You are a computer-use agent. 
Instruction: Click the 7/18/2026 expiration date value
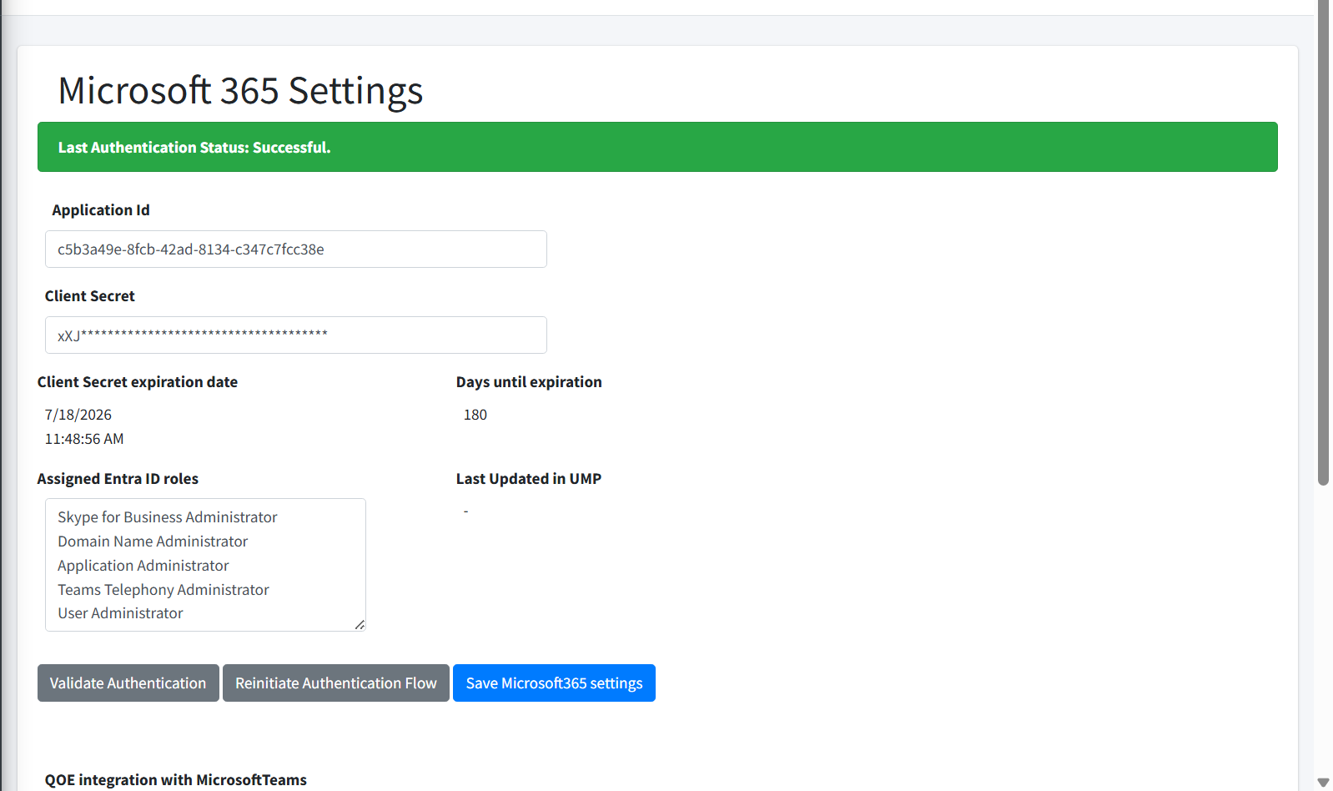[78, 415]
